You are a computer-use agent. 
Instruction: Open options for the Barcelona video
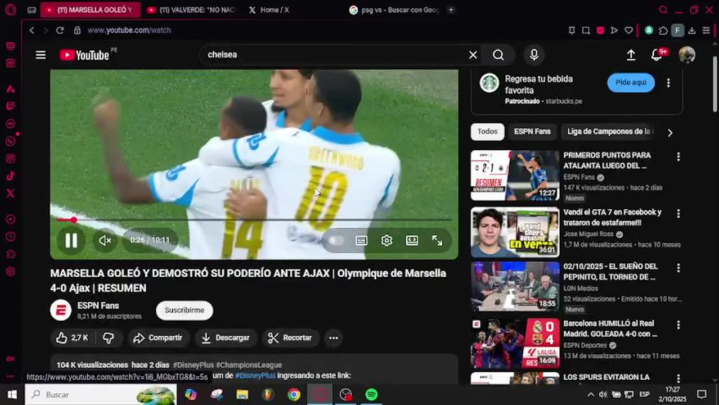(678, 325)
